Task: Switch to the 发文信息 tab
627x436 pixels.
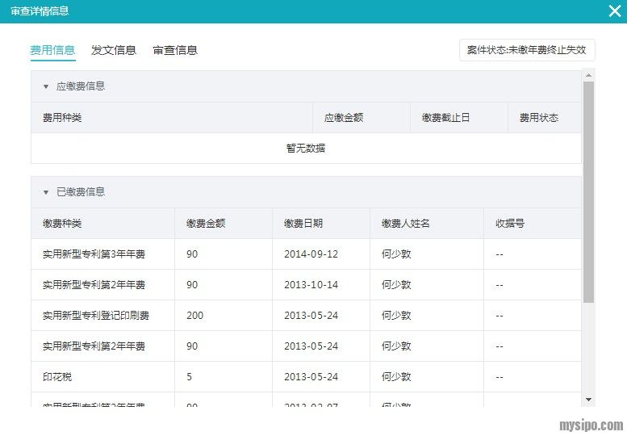Action: click(114, 50)
